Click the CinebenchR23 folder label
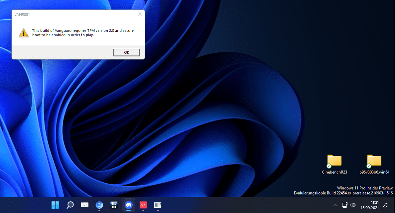Screen dimensions: 395x213 [x=334, y=172]
